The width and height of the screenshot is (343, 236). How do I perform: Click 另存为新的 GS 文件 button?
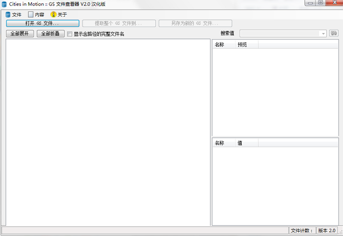(195, 23)
